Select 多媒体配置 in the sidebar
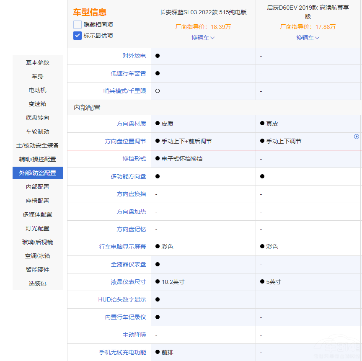This screenshot has width=362, height=361. [x=37, y=214]
